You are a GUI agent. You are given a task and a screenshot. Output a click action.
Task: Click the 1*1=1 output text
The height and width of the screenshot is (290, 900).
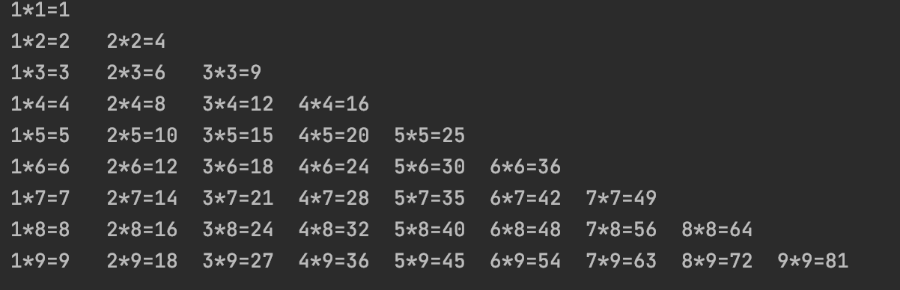(40, 10)
